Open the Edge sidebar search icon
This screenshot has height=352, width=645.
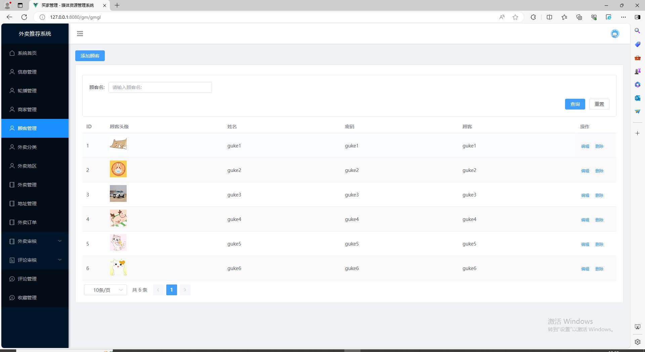(638, 31)
